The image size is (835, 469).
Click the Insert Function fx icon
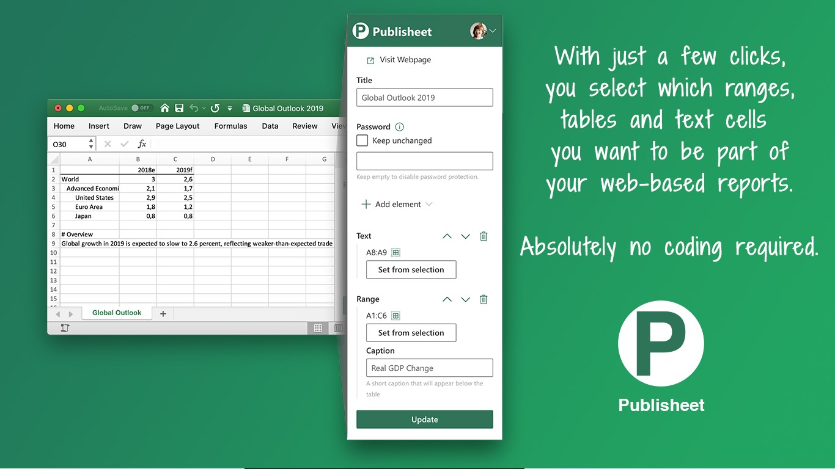point(142,144)
